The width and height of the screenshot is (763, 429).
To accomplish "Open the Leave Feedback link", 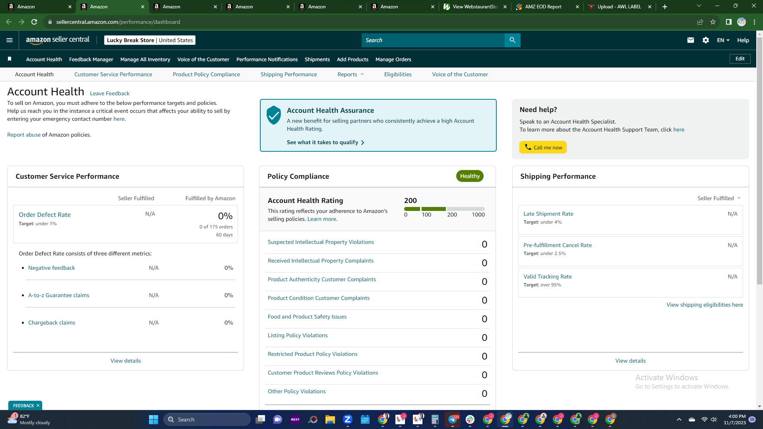I will 110,93.
